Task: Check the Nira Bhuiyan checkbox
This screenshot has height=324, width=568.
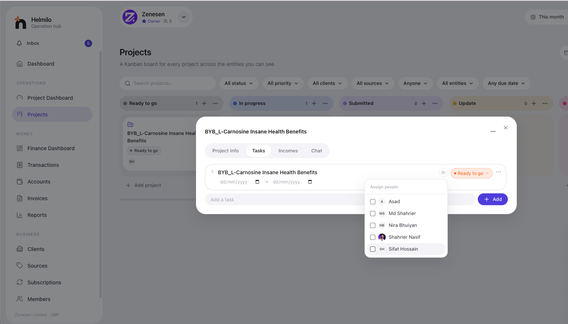Action: click(x=373, y=225)
